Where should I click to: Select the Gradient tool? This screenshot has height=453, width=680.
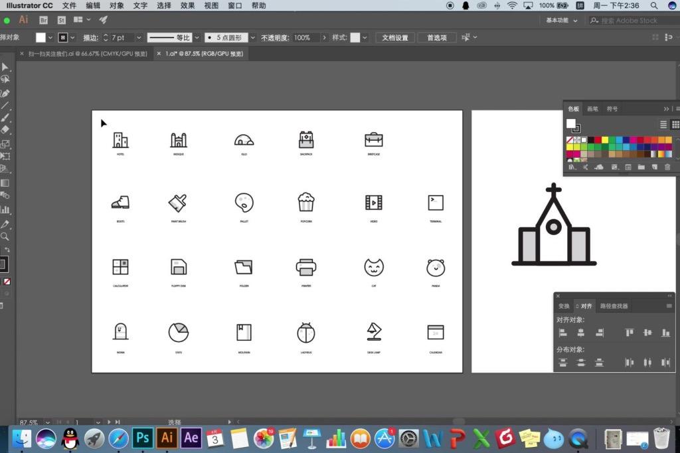click(5, 183)
